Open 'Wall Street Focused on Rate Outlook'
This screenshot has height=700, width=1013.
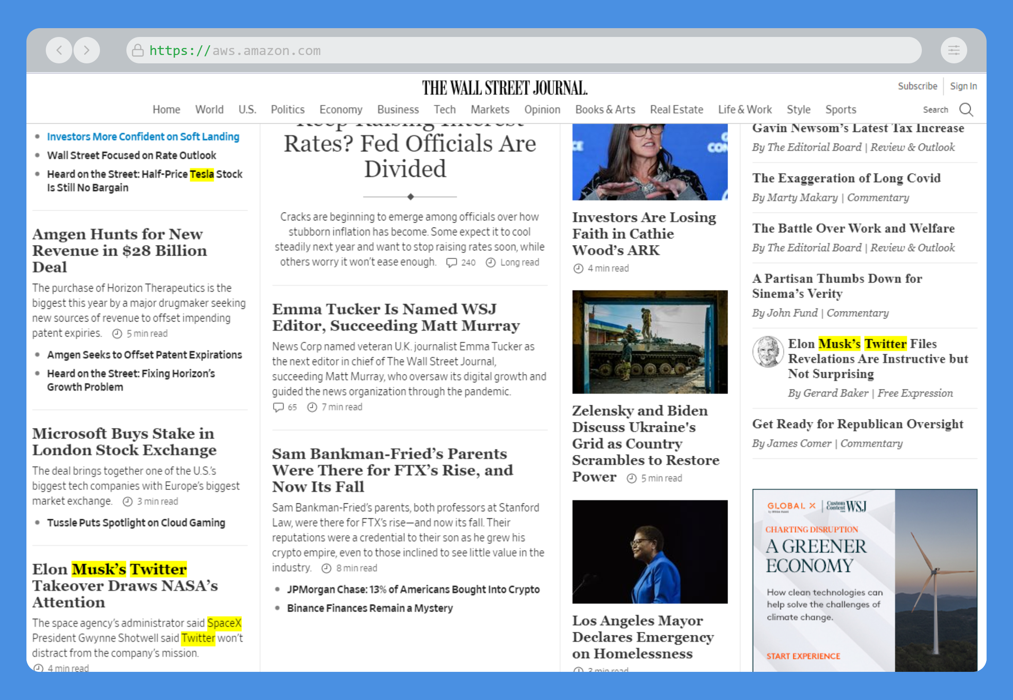point(132,155)
